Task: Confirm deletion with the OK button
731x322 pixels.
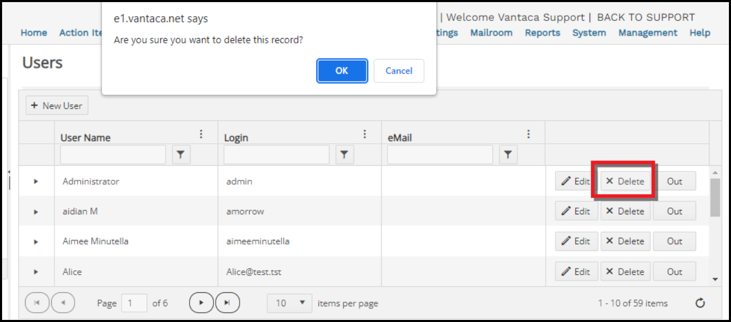Action: click(x=342, y=71)
